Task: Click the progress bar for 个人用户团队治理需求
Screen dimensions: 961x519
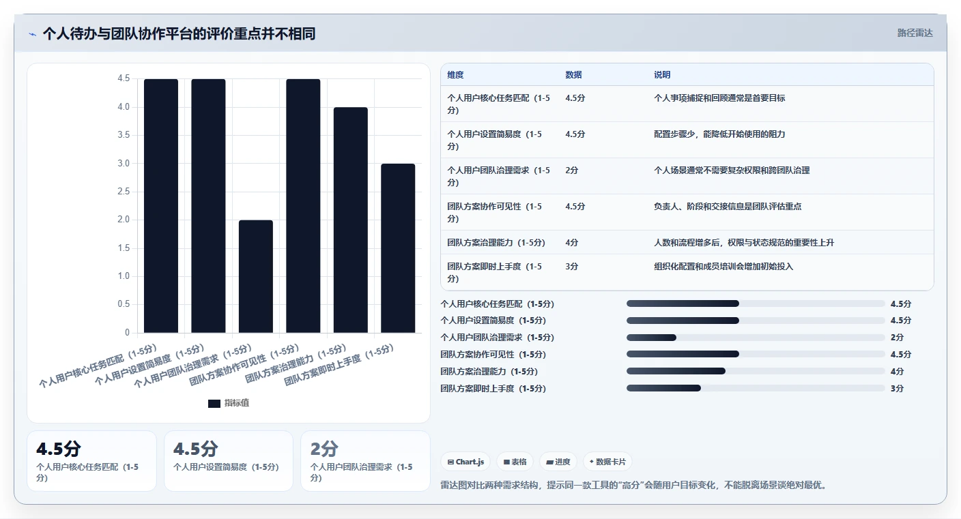Action: click(x=756, y=338)
